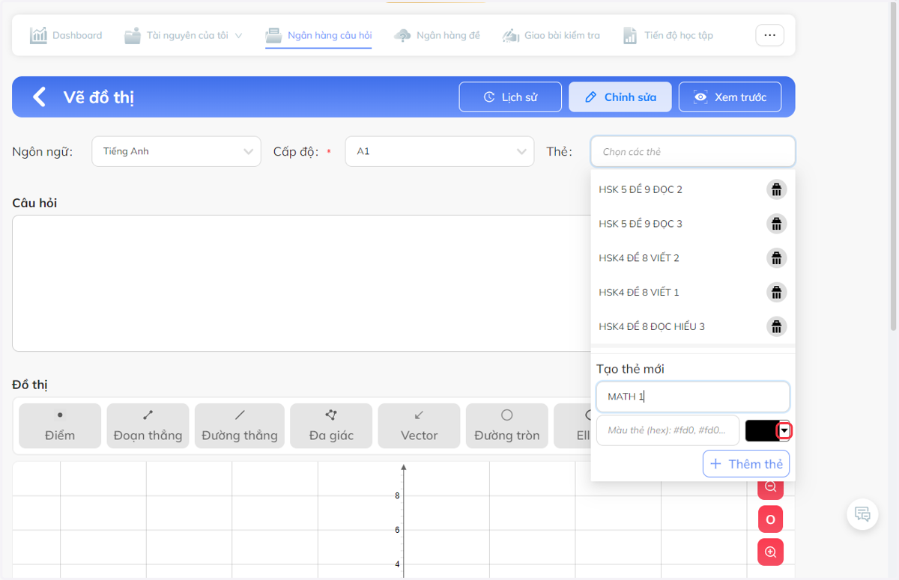Click the Thêm thẻ add tag button
This screenshot has width=899, height=580.
[746, 464]
